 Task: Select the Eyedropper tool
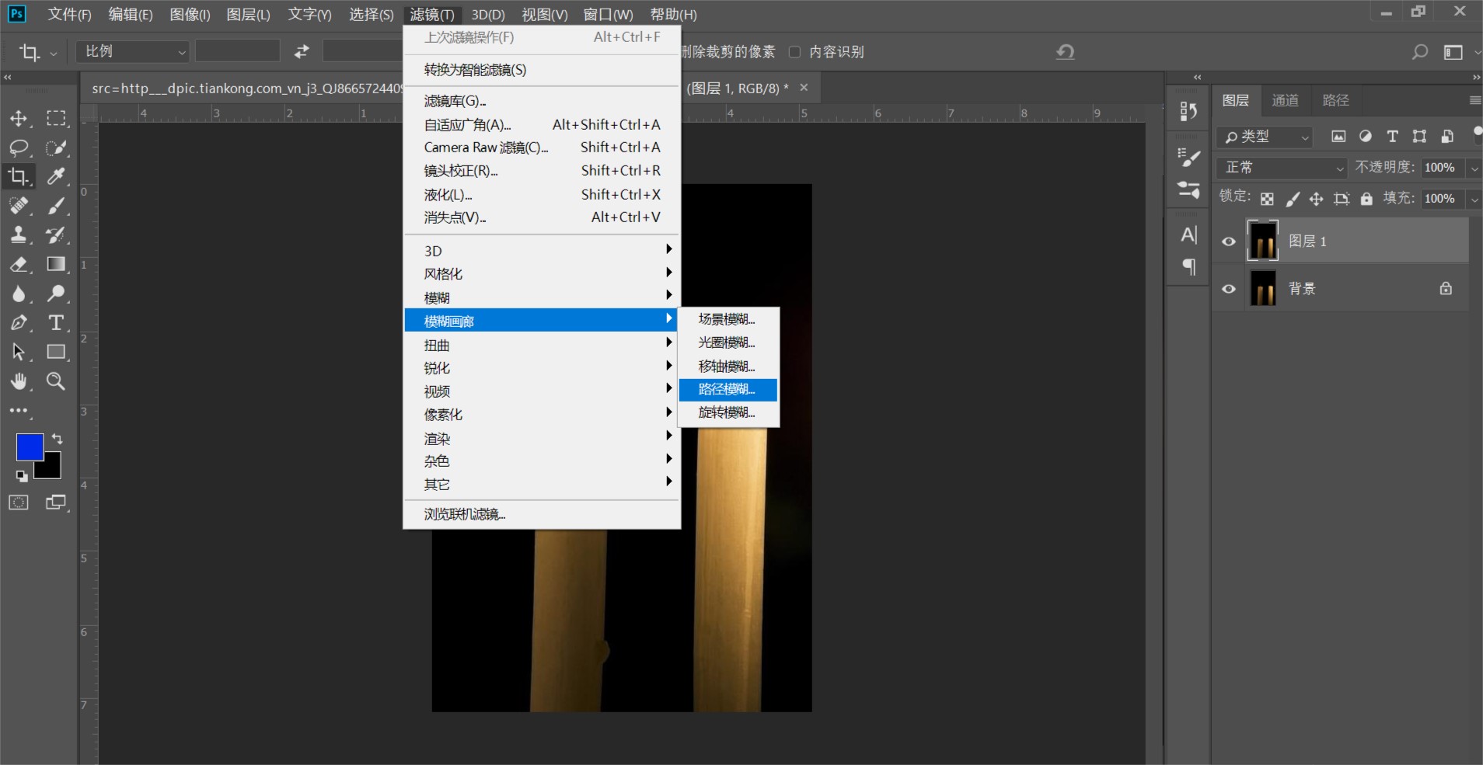point(55,176)
